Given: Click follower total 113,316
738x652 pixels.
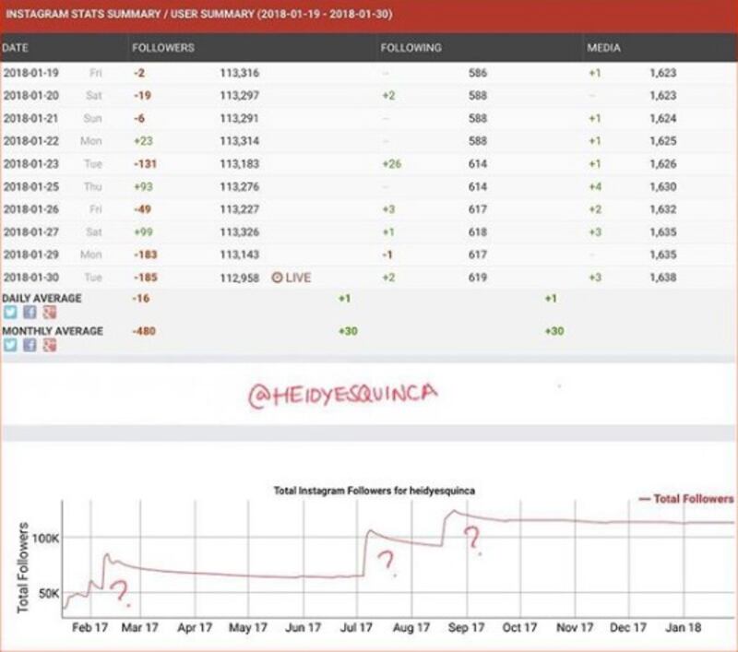Looking at the screenshot, I should pos(240,73).
